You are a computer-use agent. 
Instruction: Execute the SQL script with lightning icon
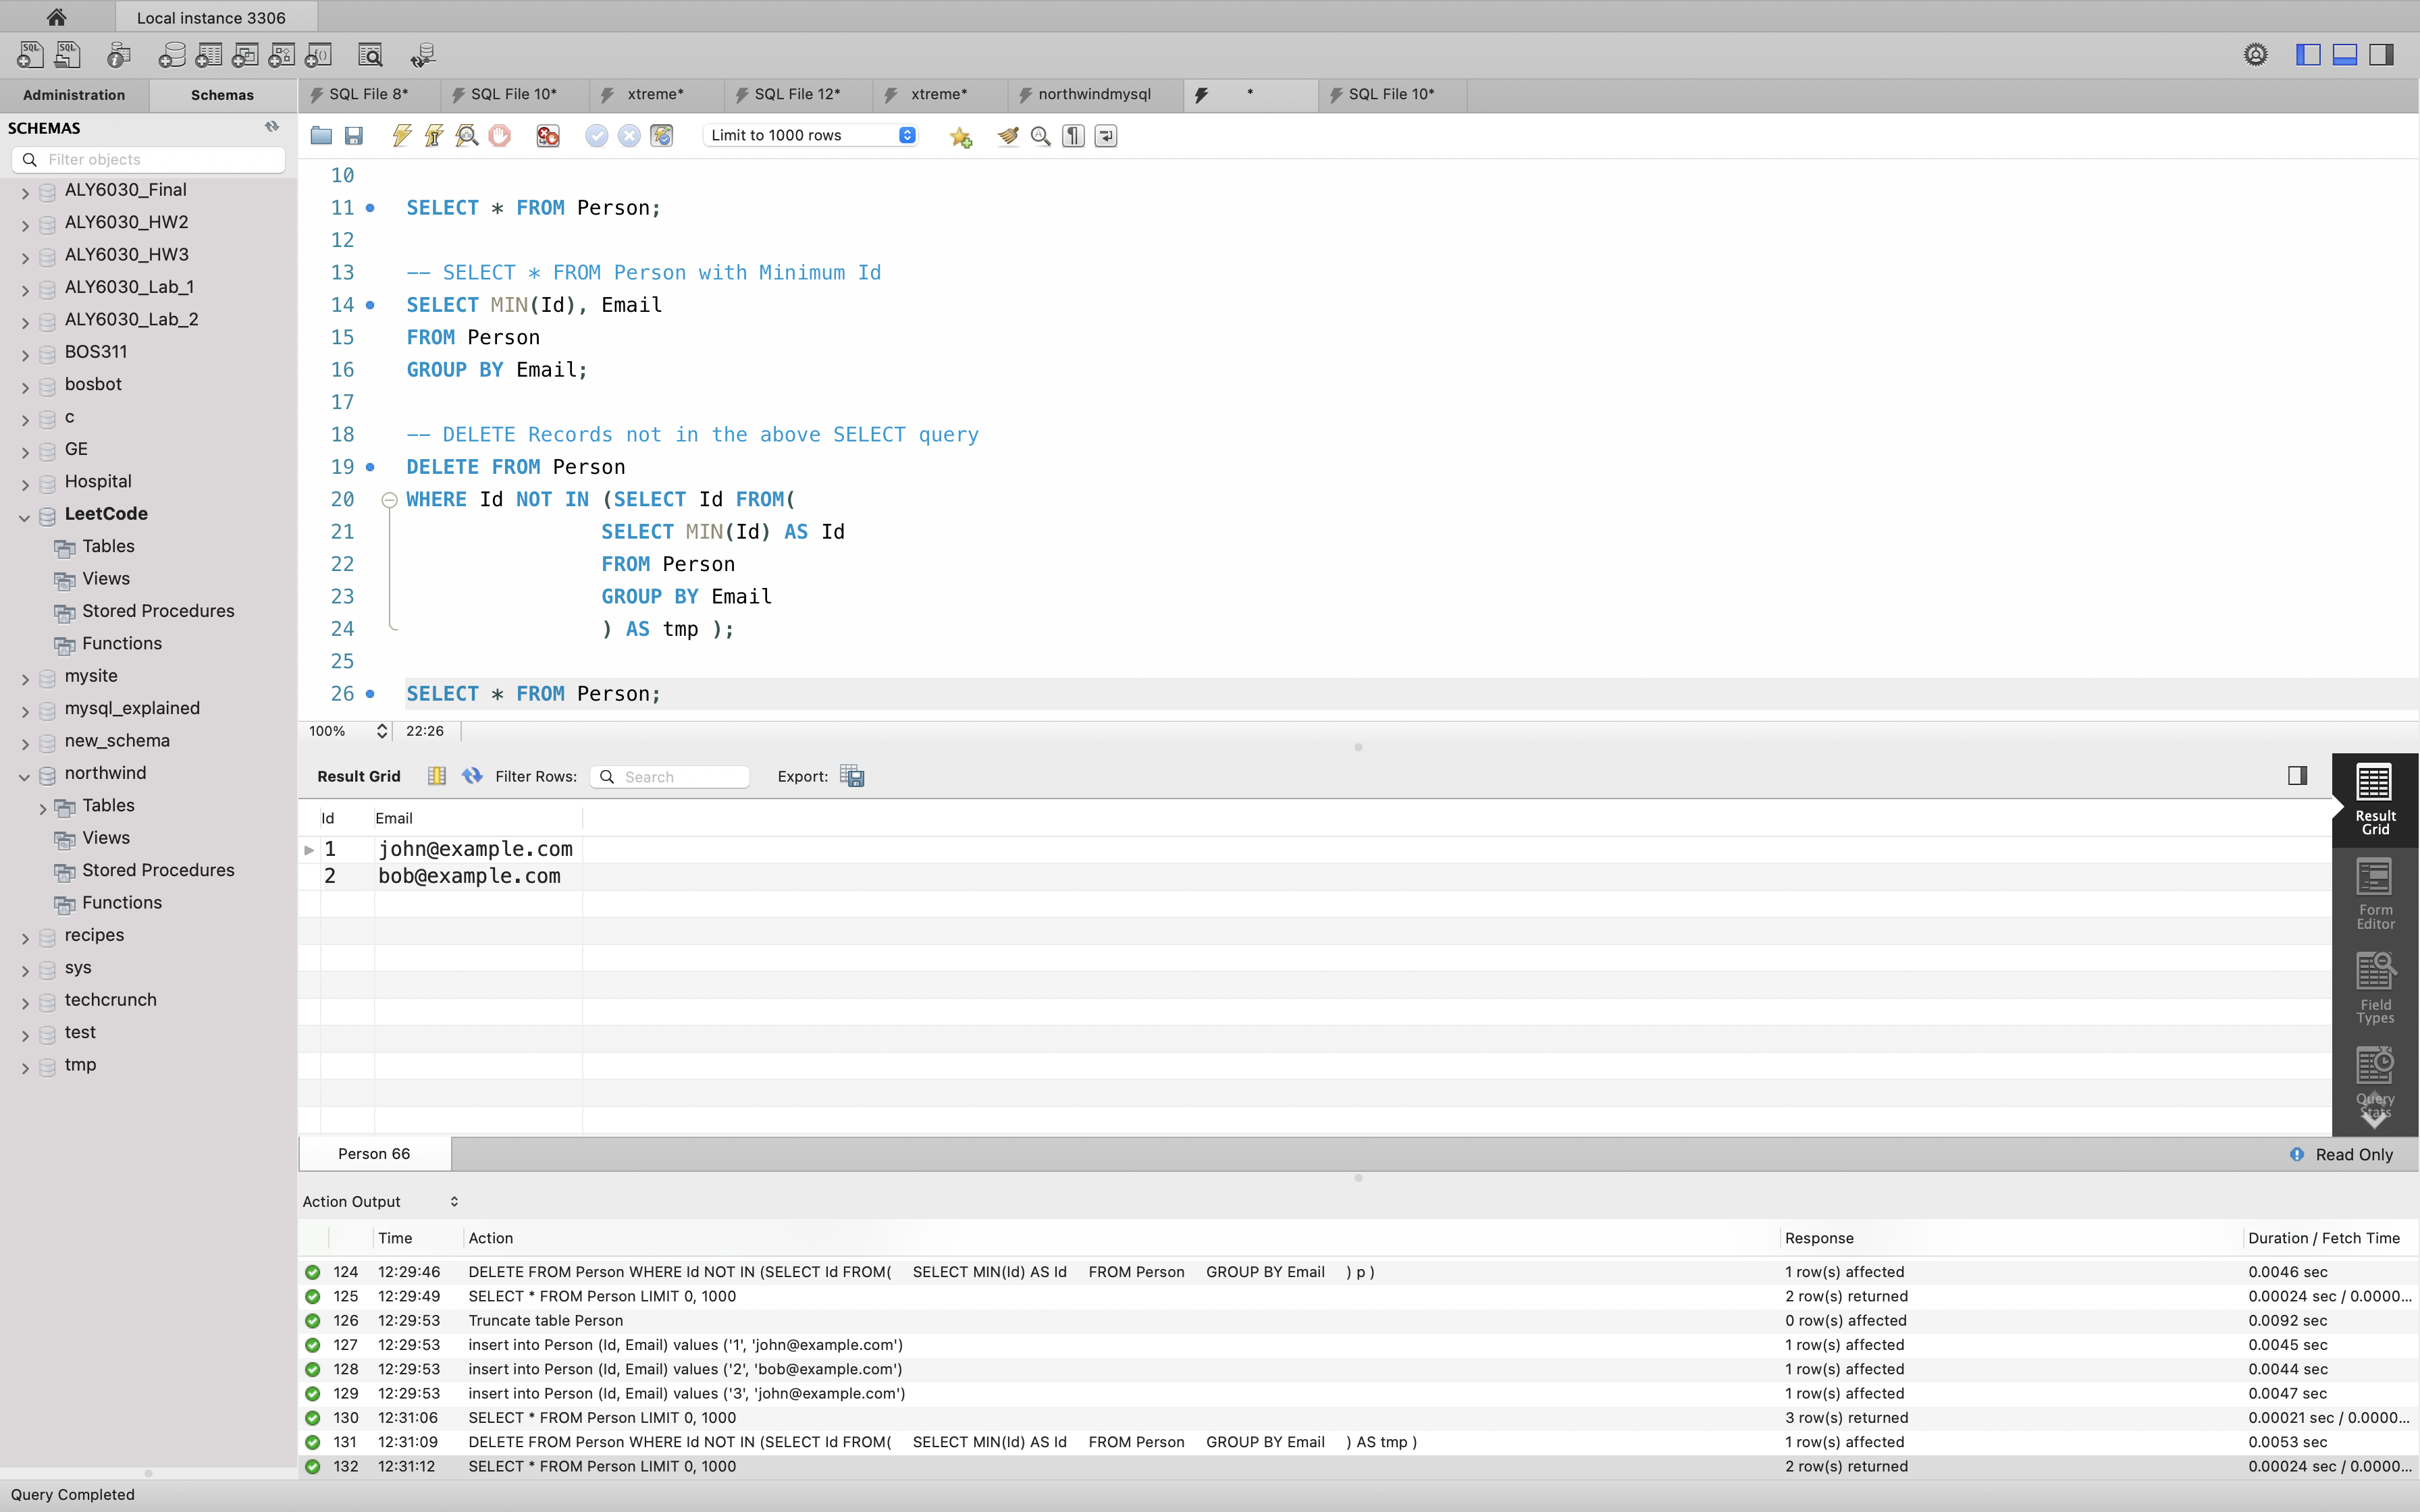[x=402, y=136]
